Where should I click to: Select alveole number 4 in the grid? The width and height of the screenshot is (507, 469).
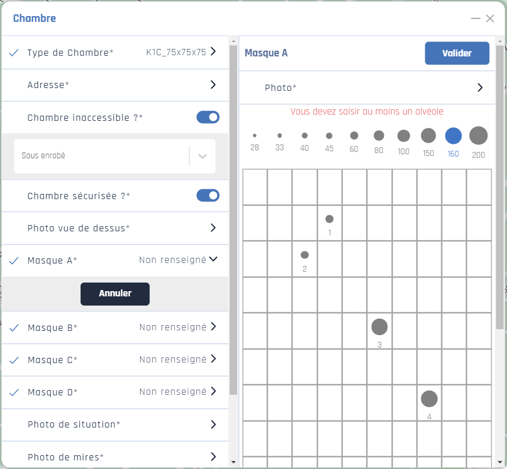tap(429, 399)
